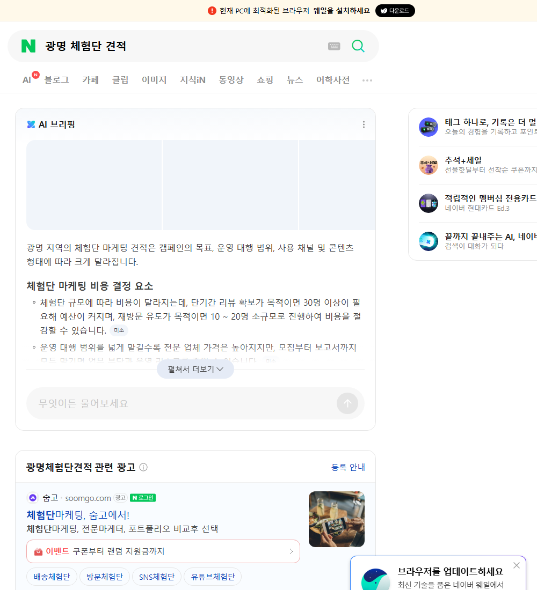This screenshot has height=590, width=537.
Task: Click the second AI briefing image placeholder
Action: pos(230,185)
